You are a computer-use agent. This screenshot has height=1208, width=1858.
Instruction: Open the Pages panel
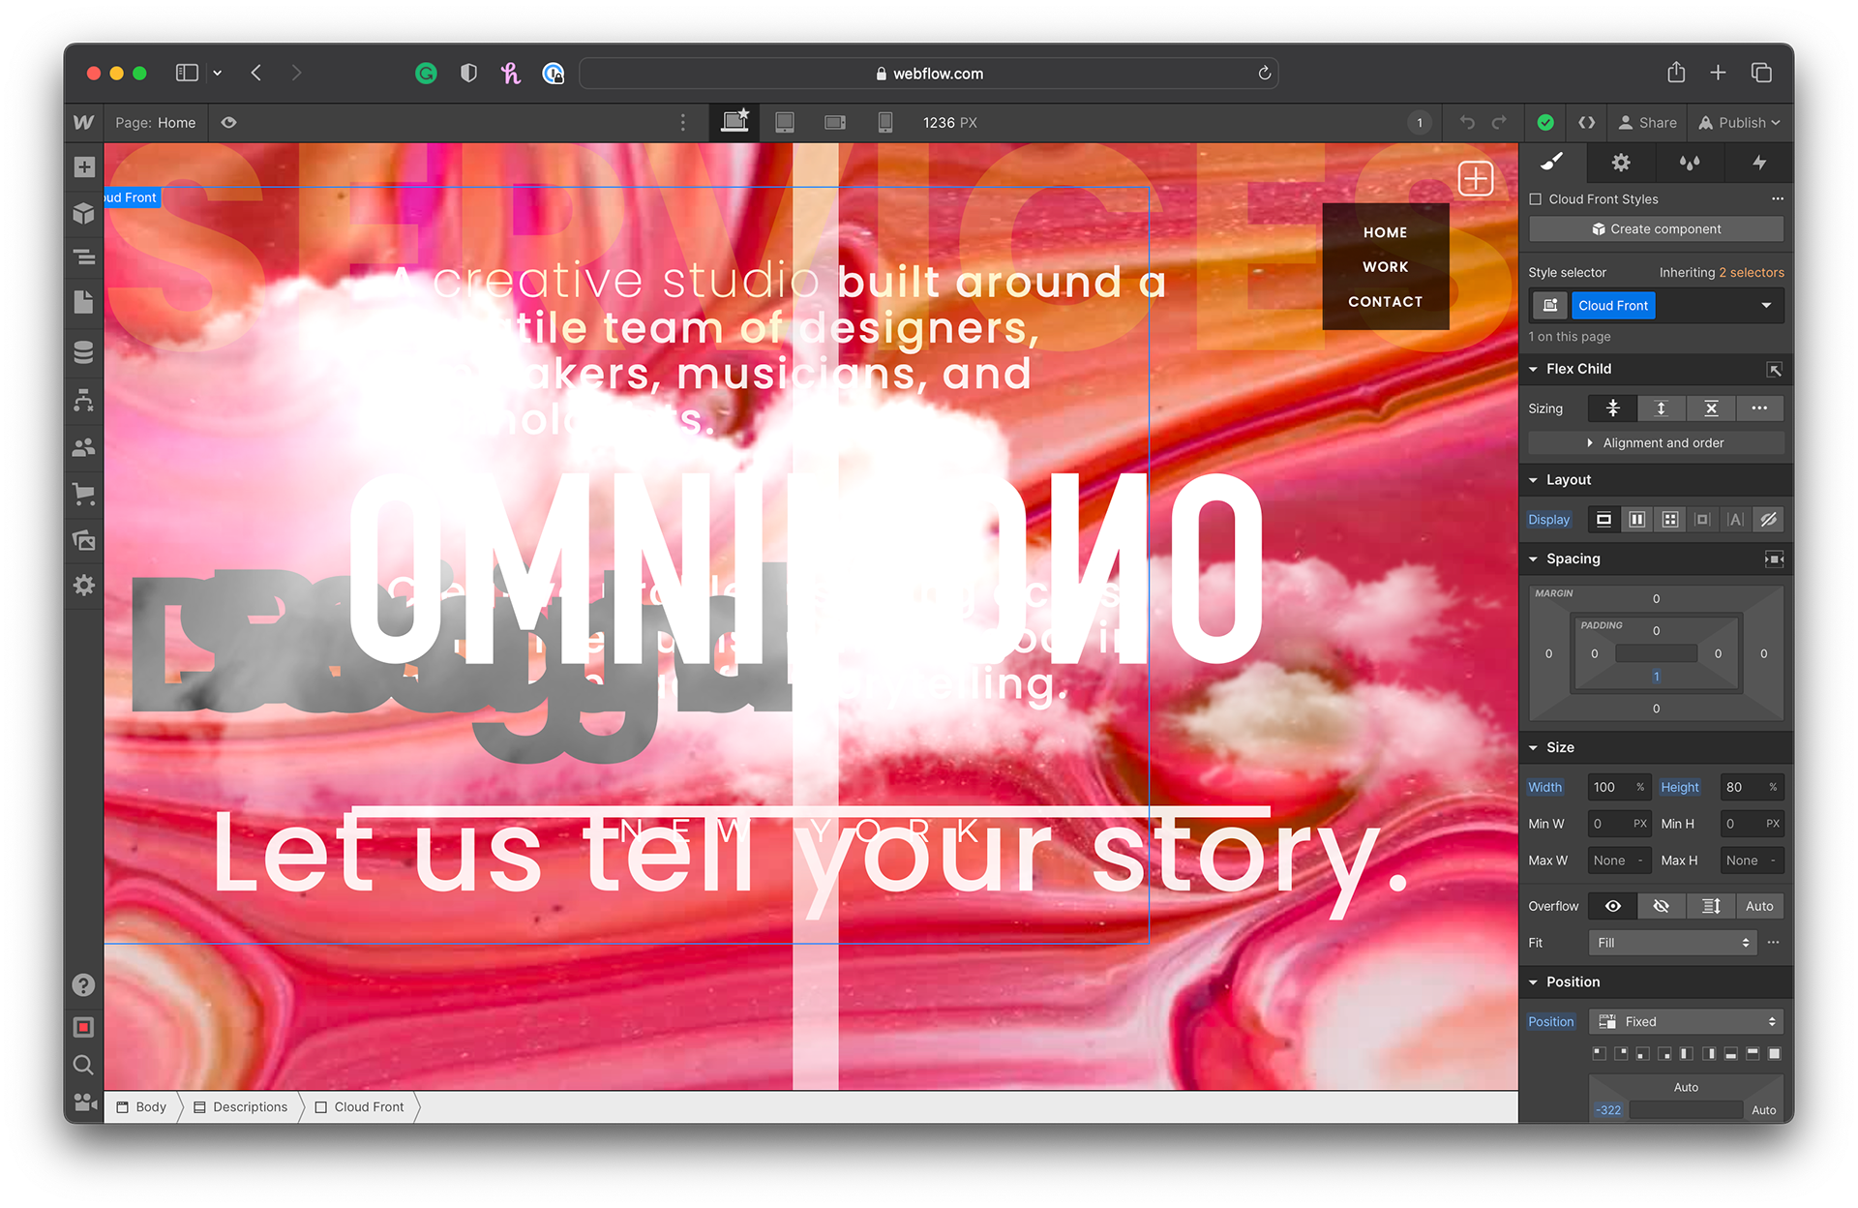click(x=84, y=302)
